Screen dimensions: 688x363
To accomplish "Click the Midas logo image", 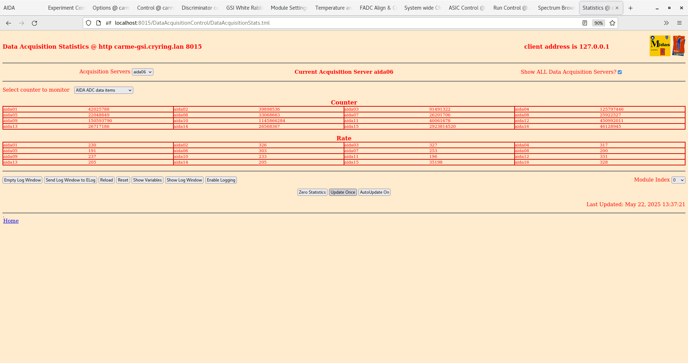I will 660,45.
